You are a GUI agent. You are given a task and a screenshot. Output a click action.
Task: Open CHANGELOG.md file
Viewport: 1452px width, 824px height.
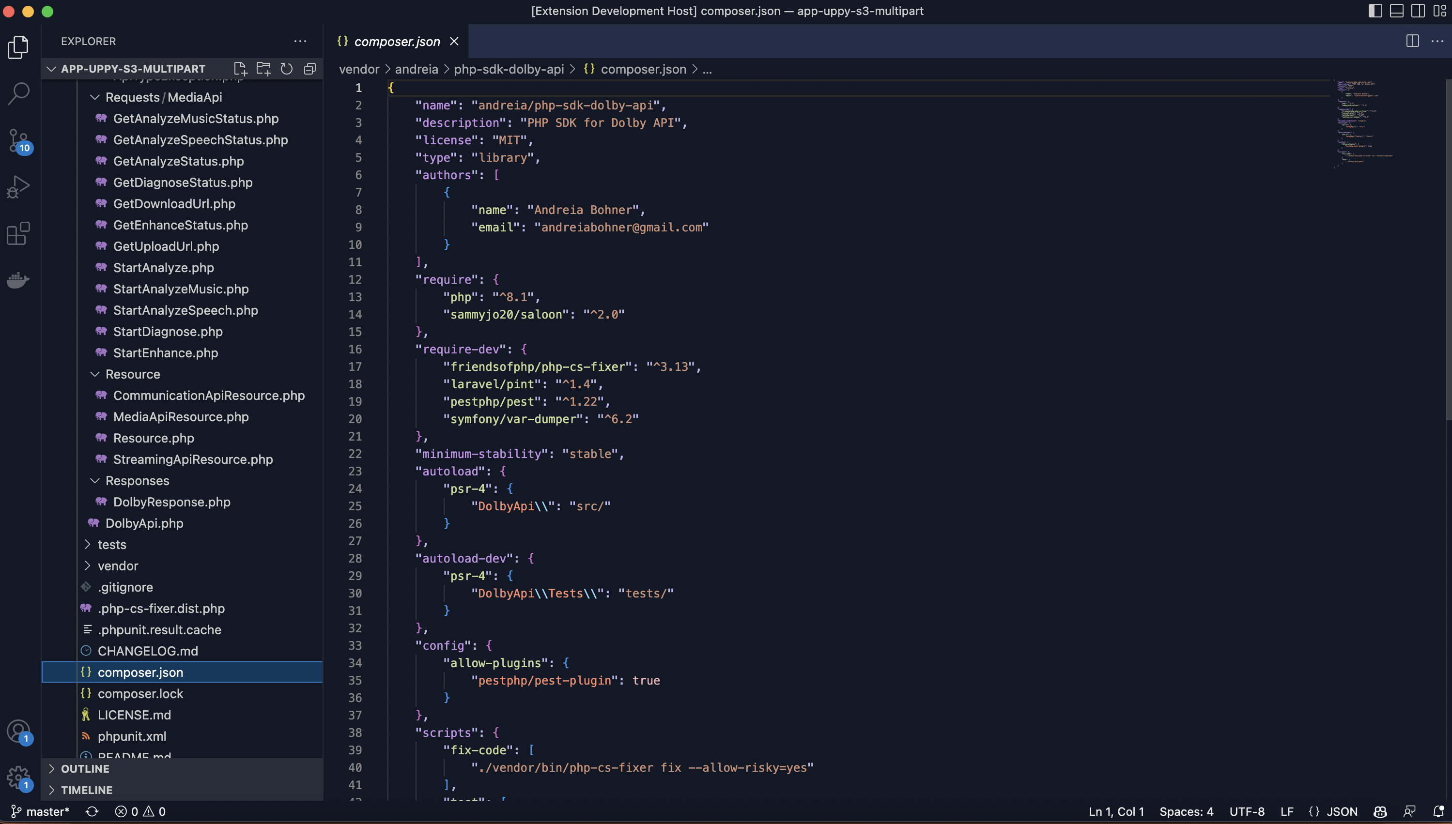click(x=148, y=651)
